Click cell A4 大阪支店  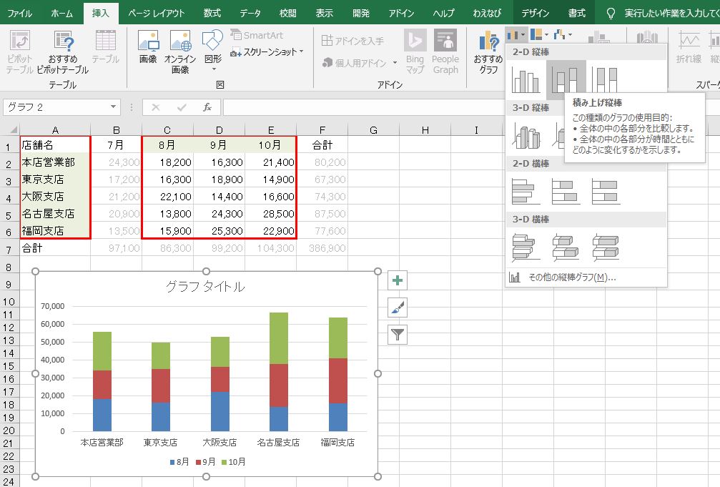click(x=55, y=197)
